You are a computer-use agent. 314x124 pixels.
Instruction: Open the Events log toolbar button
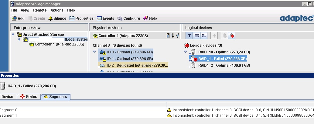(105, 18)
